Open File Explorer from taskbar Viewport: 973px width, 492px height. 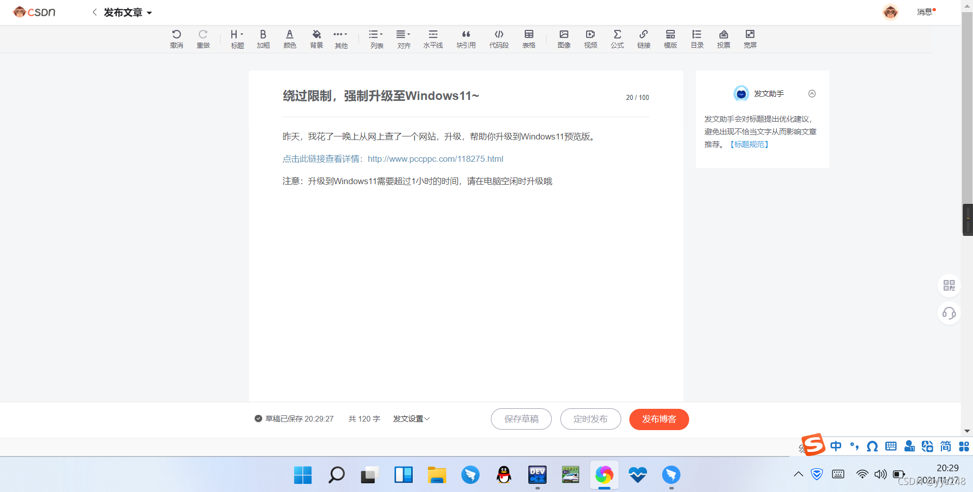click(x=437, y=475)
